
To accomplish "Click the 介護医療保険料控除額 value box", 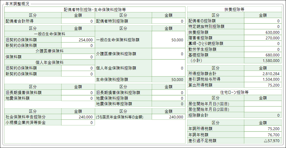I will [x=168, y=54].
